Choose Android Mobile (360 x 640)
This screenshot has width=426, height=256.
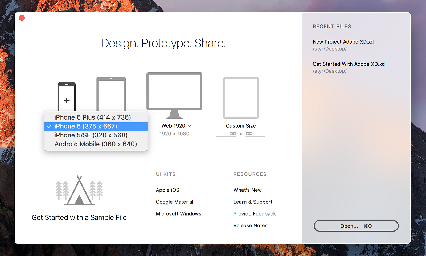96,144
